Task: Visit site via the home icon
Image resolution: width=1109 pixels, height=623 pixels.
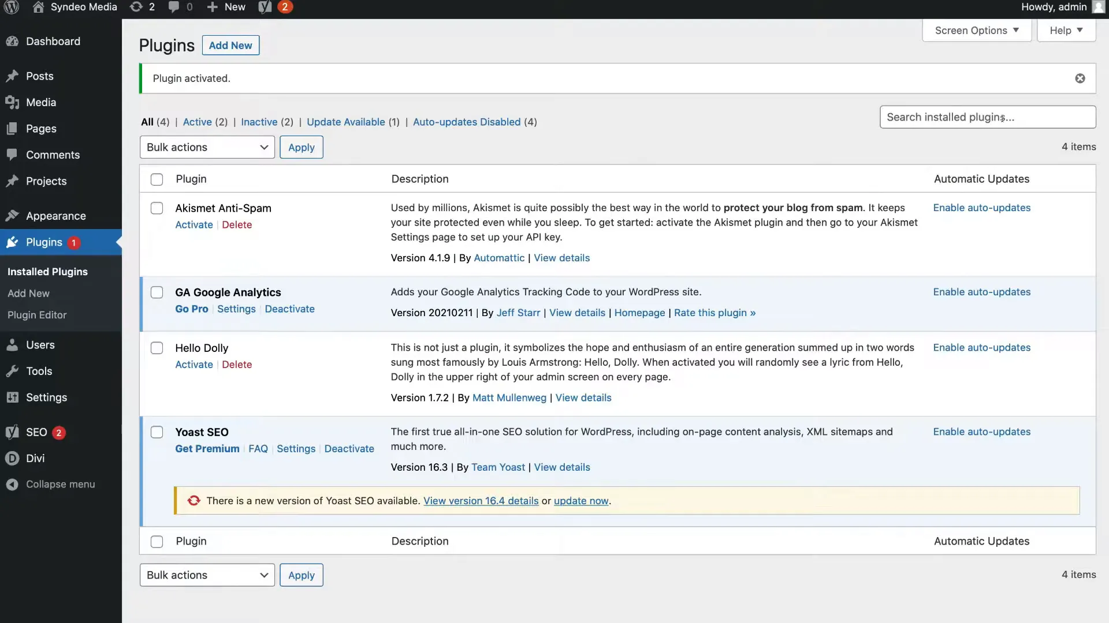Action: (x=38, y=7)
